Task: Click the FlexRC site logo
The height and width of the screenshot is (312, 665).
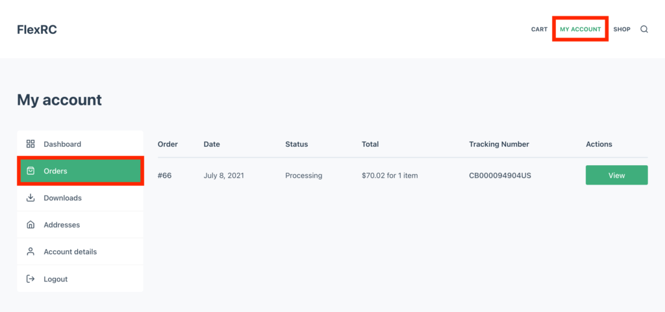Action: [x=37, y=30]
